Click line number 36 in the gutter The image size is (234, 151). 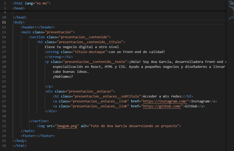(x=4, y=146)
